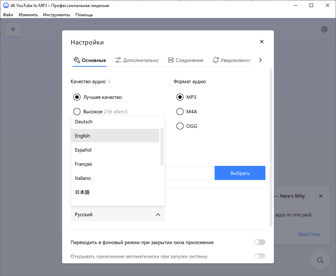336x276 pixels.
Task: Choose OGG audio format
Action: 180,126
